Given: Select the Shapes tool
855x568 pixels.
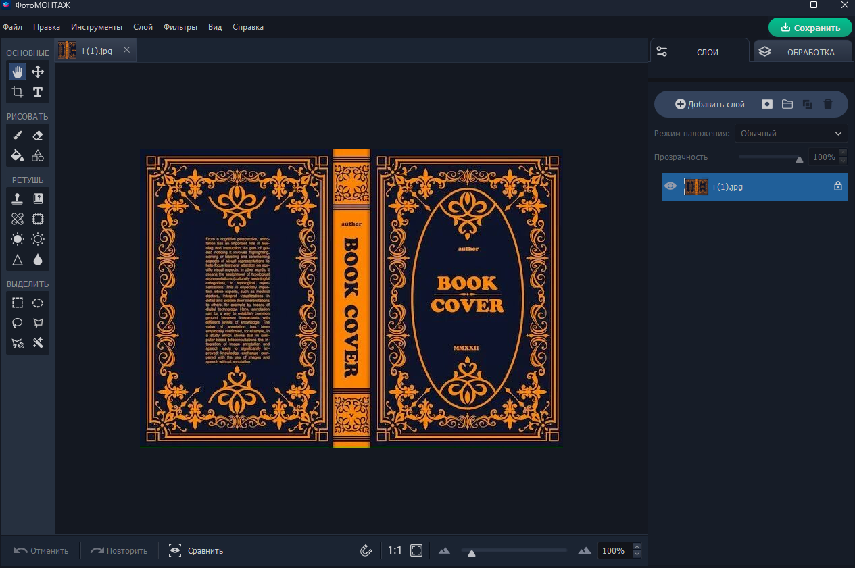Looking at the screenshot, I should pos(38,155).
